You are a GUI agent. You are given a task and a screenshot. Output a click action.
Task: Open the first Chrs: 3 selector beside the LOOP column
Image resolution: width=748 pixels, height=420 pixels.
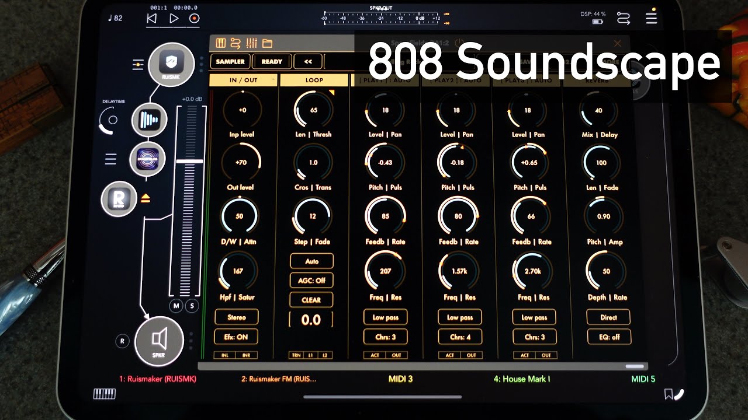385,337
